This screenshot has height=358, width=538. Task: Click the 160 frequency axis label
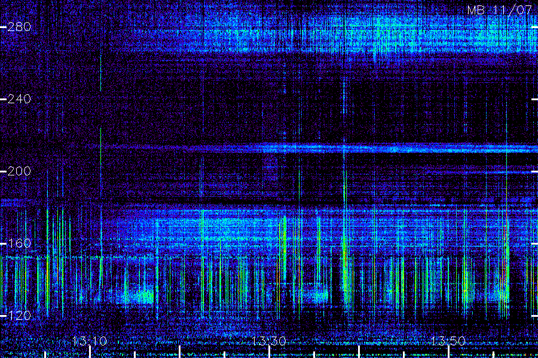coord(19,243)
